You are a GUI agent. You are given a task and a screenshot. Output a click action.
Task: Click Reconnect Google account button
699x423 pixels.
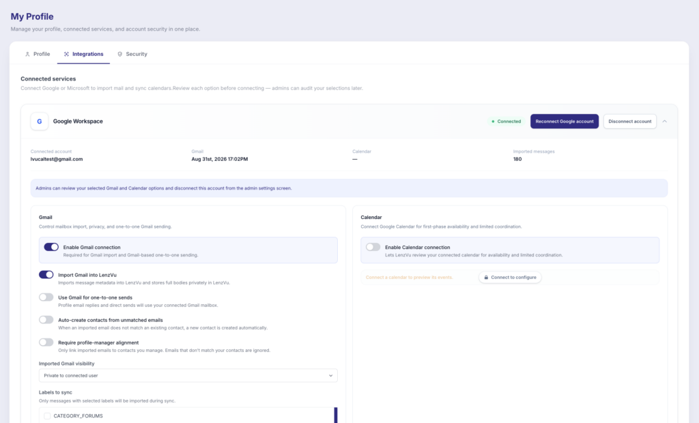pyautogui.click(x=565, y=121)
